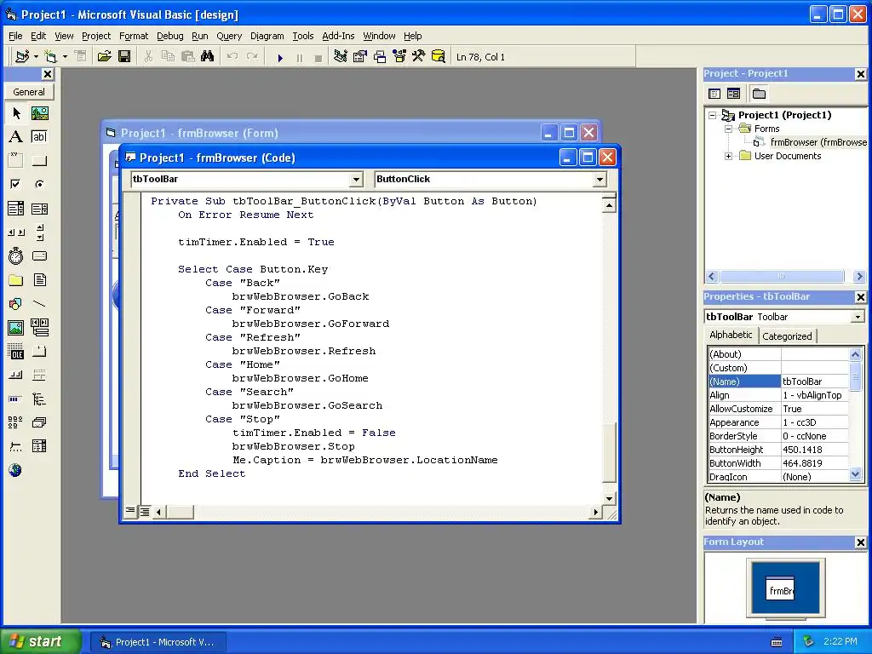Open the tbToolBar object dropdown

pos(356,180)
